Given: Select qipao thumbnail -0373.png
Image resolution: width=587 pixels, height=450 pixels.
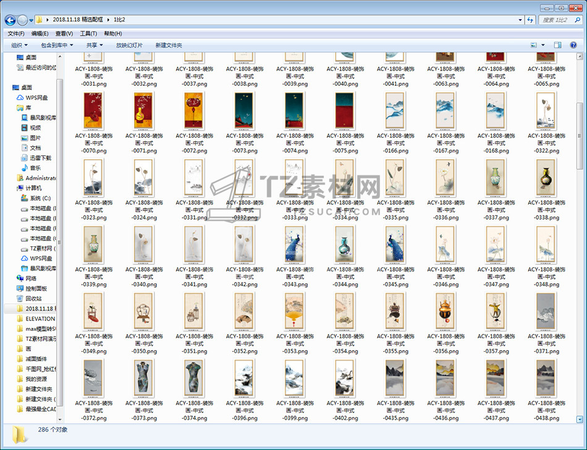Looking at the screenshot, I should point(144,378).
